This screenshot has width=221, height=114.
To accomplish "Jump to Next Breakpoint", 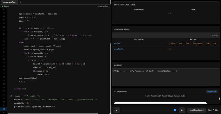I will (x=197, y=110).
